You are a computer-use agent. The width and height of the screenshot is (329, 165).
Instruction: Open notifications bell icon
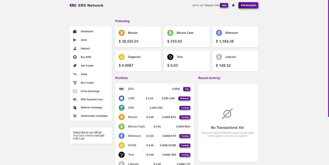pyautogui.click(x=233, y=5)
